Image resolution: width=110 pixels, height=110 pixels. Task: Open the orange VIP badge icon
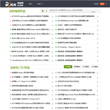coord(102,4)
